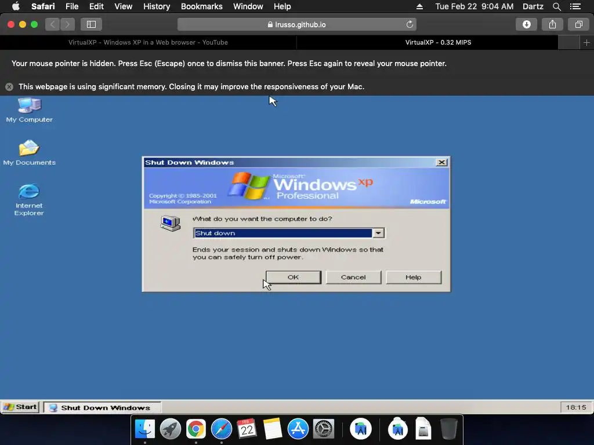Open the Bookmarks menu
594x445 pixels.
pyautogui.click(x=201, y=6)
